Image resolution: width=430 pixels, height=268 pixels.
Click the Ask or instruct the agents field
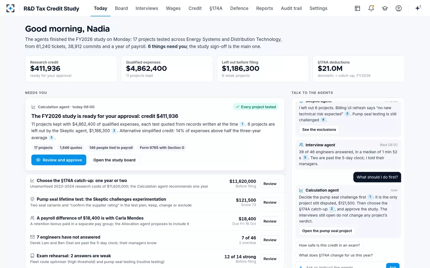340,266
